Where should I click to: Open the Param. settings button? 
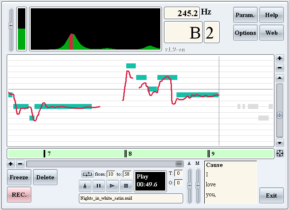click(x=245, y=15)
